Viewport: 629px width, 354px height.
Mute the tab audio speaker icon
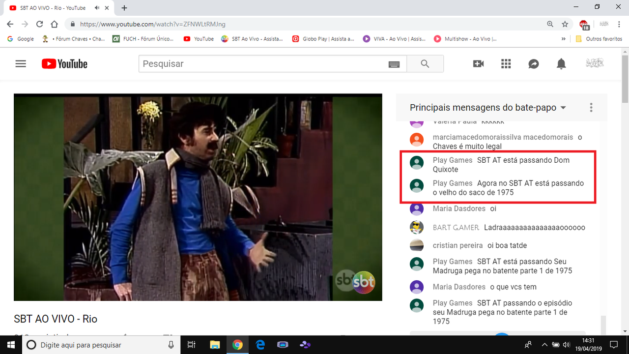click(x=97, y=8)
